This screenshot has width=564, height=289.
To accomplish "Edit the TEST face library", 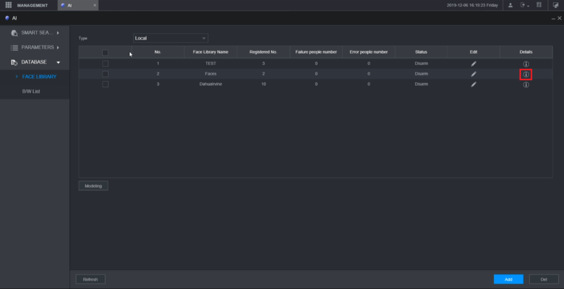I will (x=474, y=64).
